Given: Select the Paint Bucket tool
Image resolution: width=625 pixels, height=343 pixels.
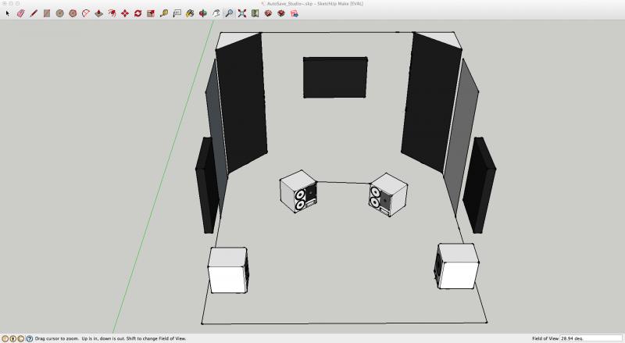Looking at the screenshot, I should [x=190, y=13].
